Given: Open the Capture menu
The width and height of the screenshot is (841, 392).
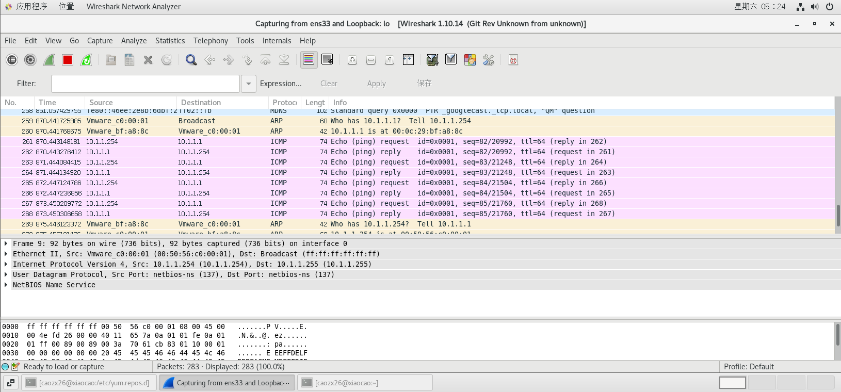Looking at the screenshot, I should point(100,41).
